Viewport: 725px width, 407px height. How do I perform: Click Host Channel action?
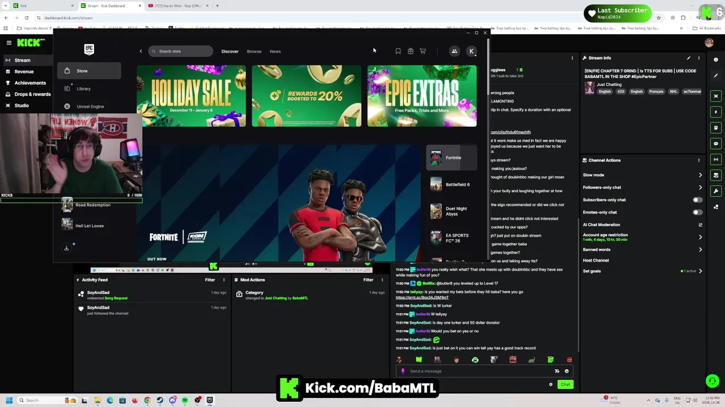coord(596,261)
